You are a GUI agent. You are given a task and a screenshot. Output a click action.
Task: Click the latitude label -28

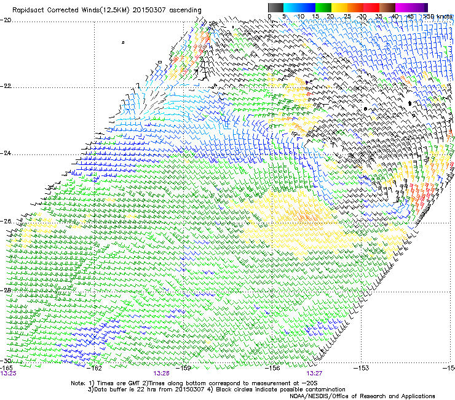click(6, 290)
